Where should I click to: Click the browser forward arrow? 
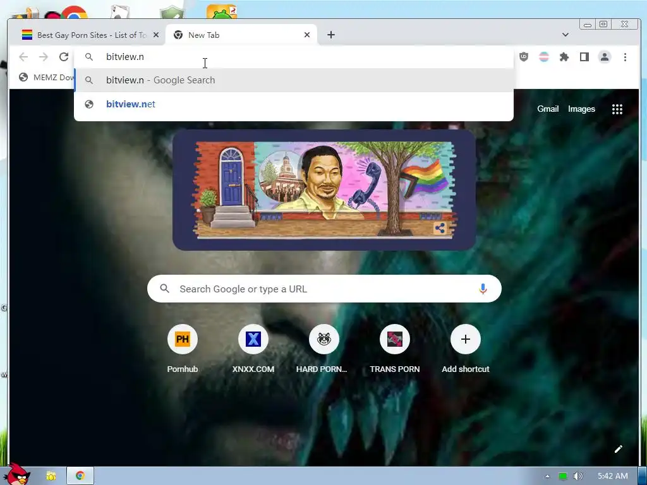44,57
